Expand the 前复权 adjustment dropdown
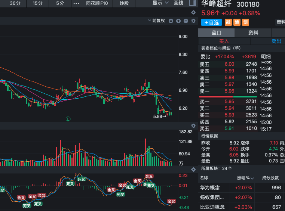The width and height of the screenshot is (285, 211). pos(156,21)
